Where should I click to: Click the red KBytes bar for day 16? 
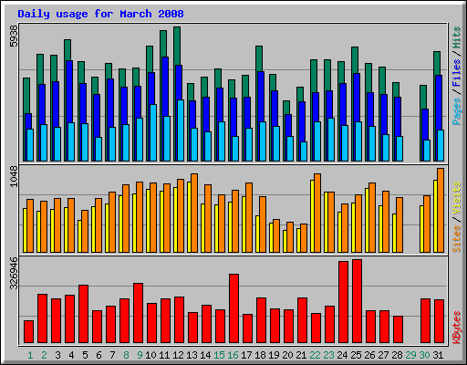(x=233, y=308)
